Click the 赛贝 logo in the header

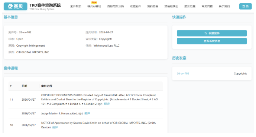(x=16, y=6)
